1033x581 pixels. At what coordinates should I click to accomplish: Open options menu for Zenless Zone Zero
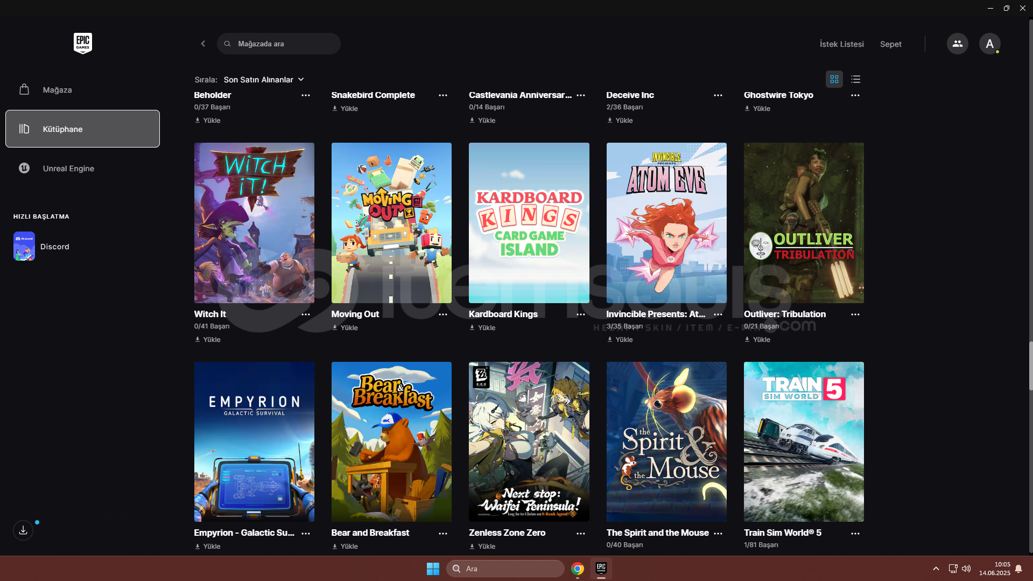click(581, 534)
